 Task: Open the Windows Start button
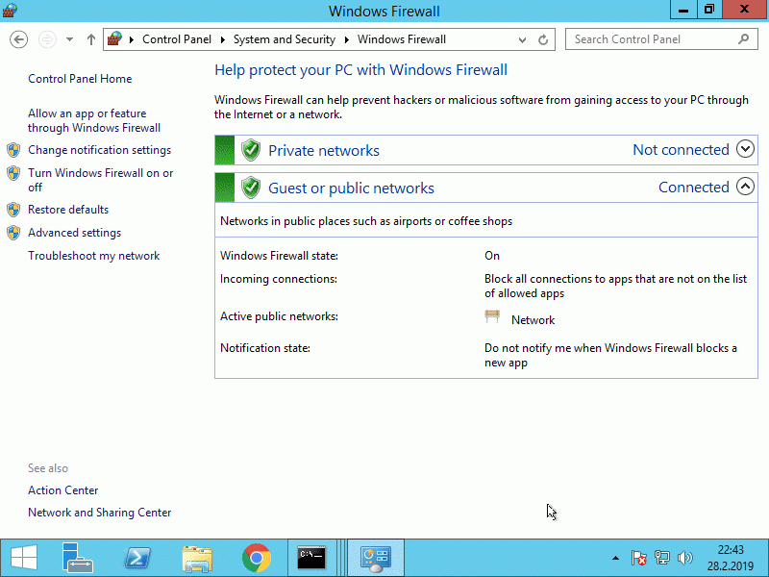pos(23,558)
